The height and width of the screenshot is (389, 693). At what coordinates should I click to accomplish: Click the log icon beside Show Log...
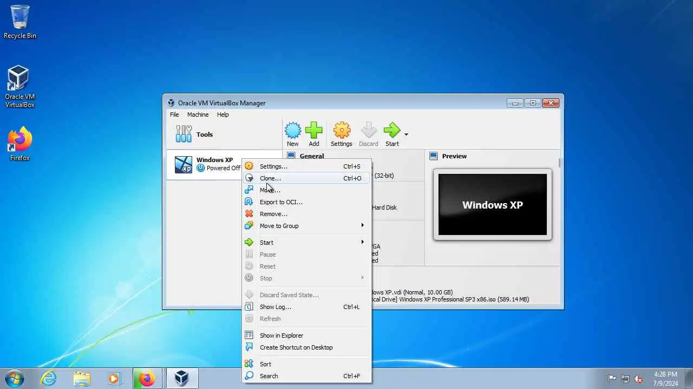click(x=249, y=307)
